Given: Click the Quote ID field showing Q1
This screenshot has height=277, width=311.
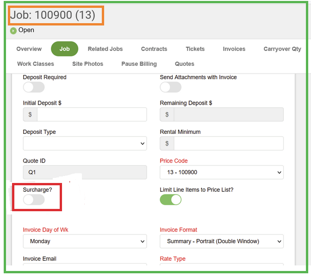Looking at the screenshot, I should point(85,172).
